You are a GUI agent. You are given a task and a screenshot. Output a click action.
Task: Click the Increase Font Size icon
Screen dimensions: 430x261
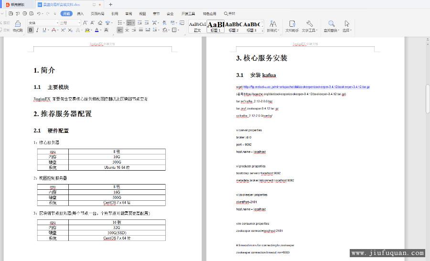tap(86, 23)
